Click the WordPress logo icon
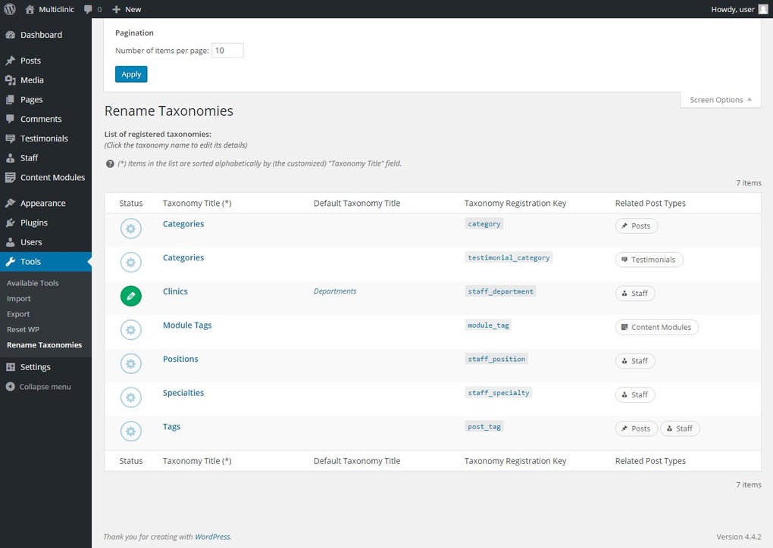Image resolution: width=773 pixels, height=548 pixels. click(10, 9)
